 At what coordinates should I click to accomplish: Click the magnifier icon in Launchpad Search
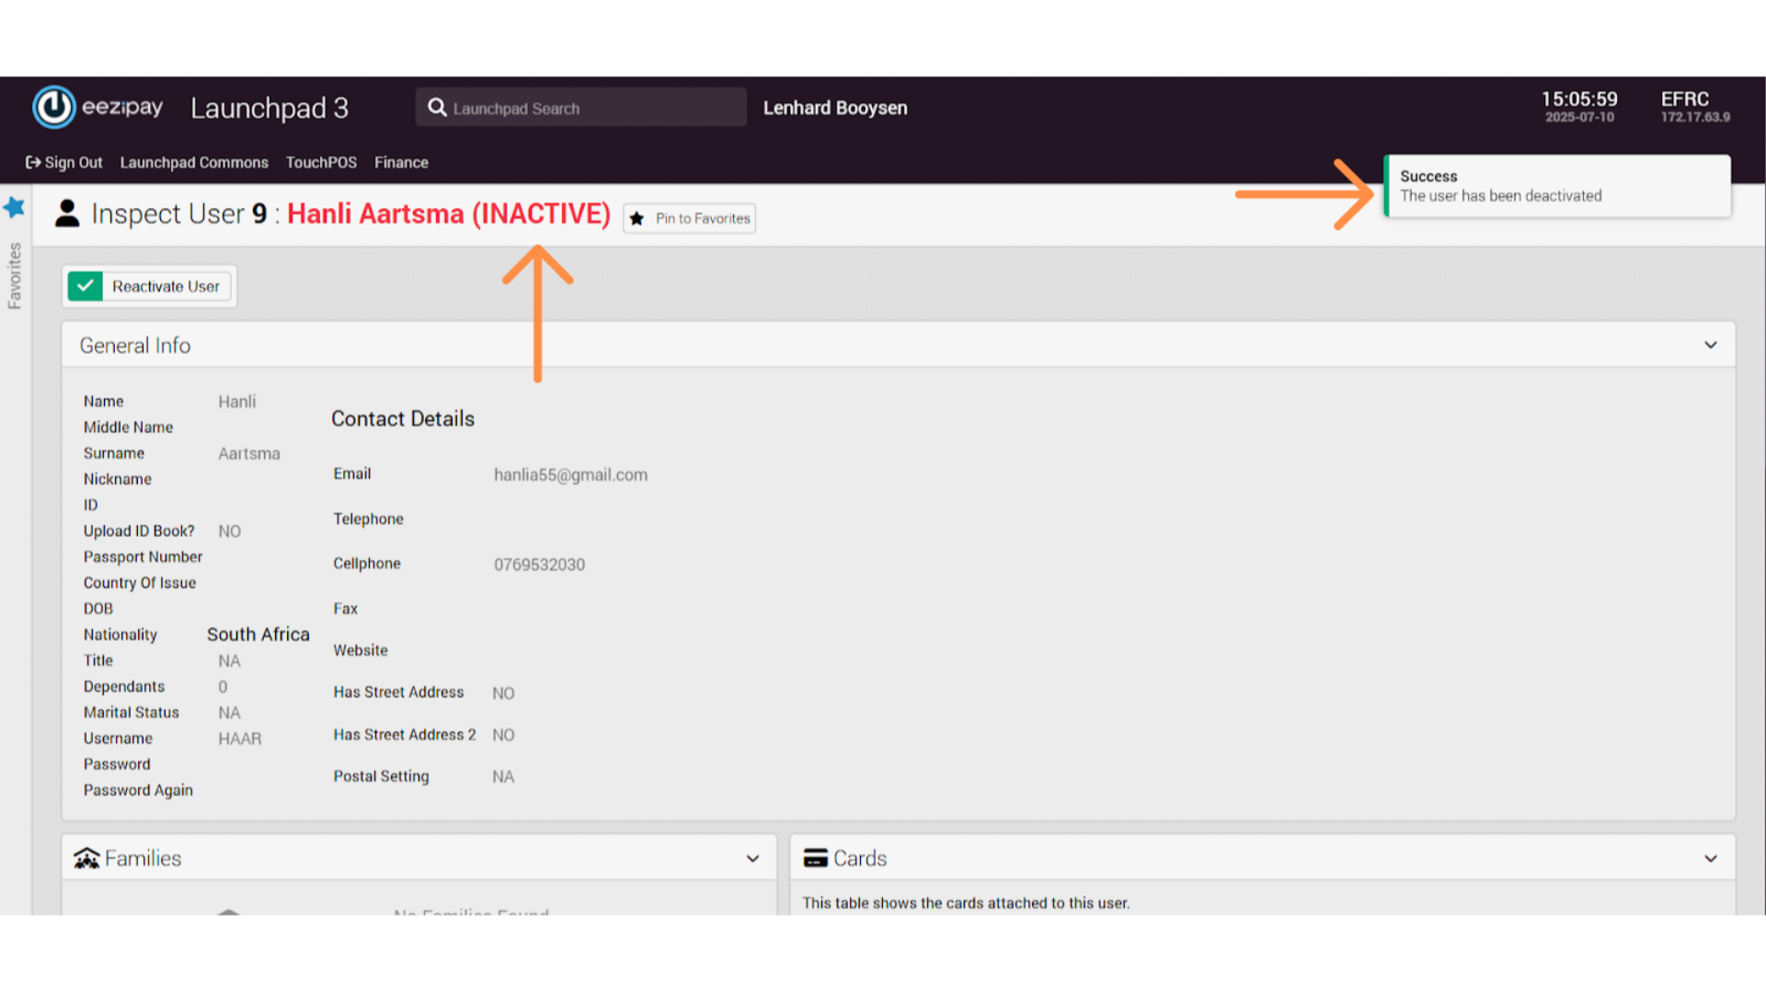437,108
